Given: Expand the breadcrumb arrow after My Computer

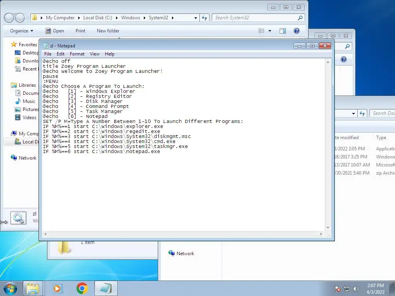Looking at the screenshot, I should coord(79,18).
